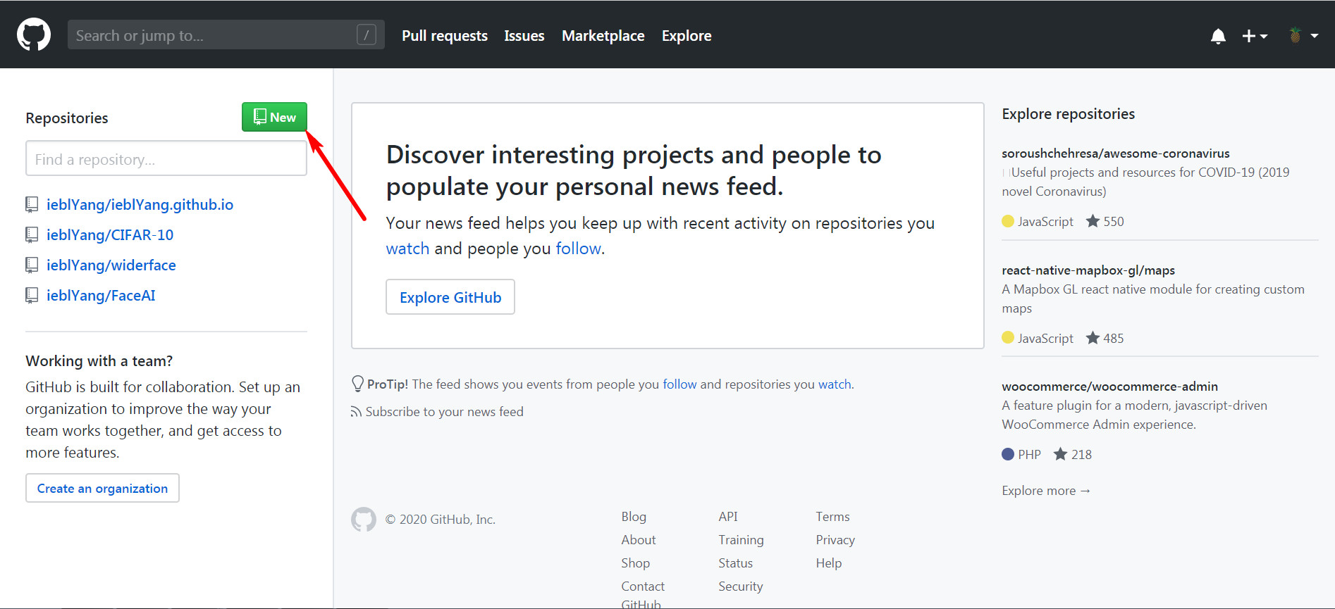Click watch link in the ProTip line
Image resolution: width=1335 pixels, height=609 pixels.
[x=835, y=384]
